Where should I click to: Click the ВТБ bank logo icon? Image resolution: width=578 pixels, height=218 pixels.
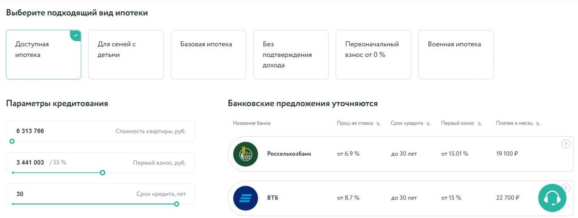coord(246,198)
